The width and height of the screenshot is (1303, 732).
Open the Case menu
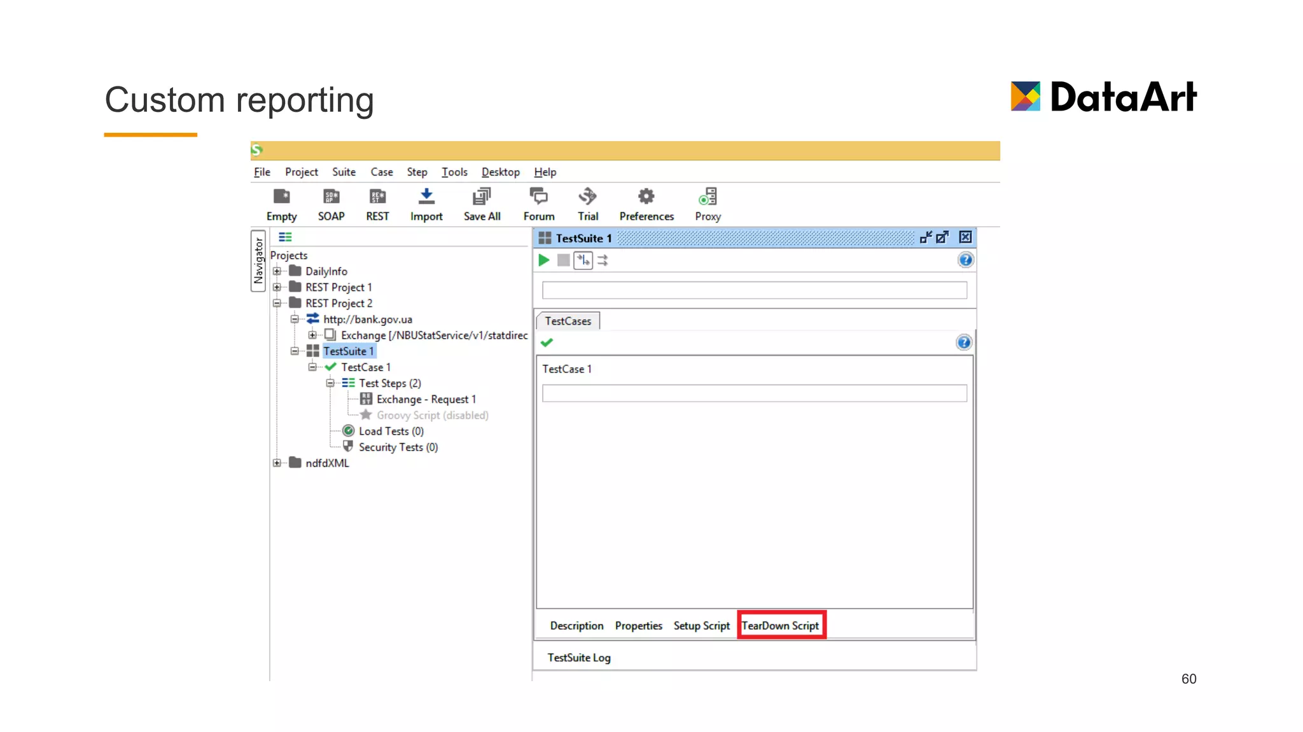tap(382, 172)
